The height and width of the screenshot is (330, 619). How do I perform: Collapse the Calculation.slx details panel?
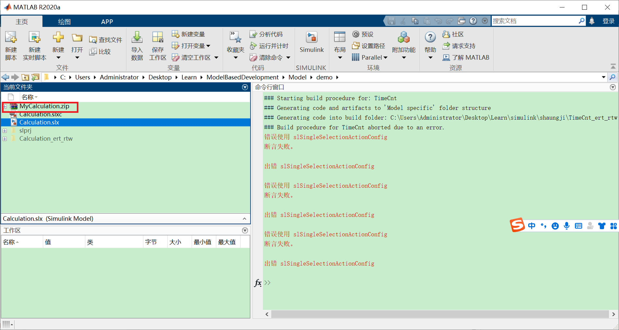pyautogui.click(x=244, y=219)
